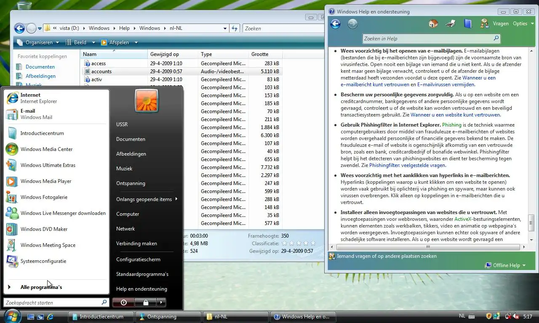This screenshot has width=539, height=323.
Task: Refresh the Explorer folder view
Action: coord(235,29)
